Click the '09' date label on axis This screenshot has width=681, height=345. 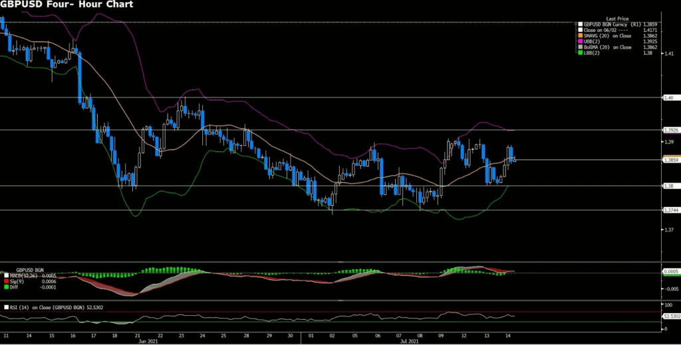tap(442, 336)
